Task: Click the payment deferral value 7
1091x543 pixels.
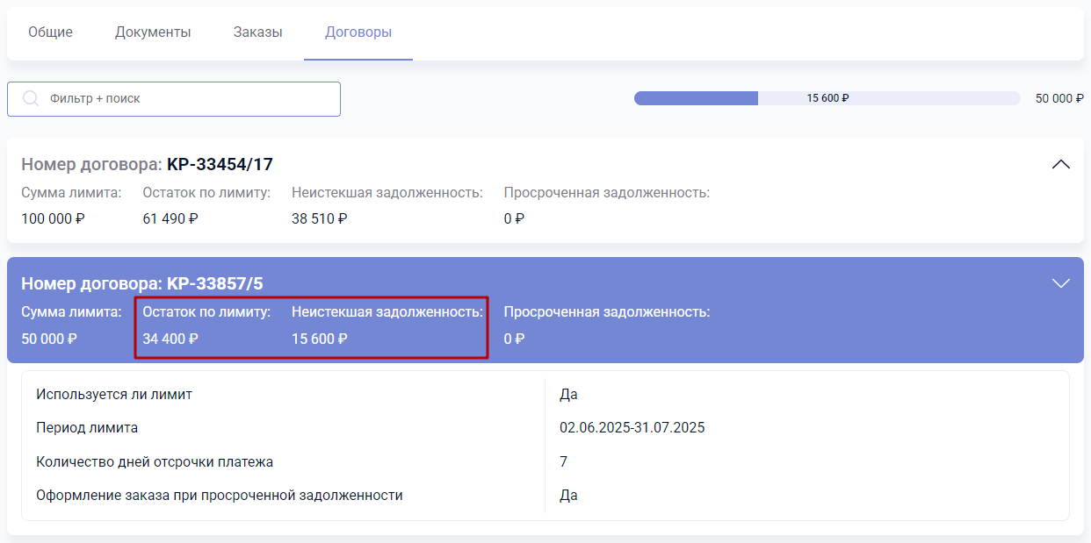Action: 564,461
